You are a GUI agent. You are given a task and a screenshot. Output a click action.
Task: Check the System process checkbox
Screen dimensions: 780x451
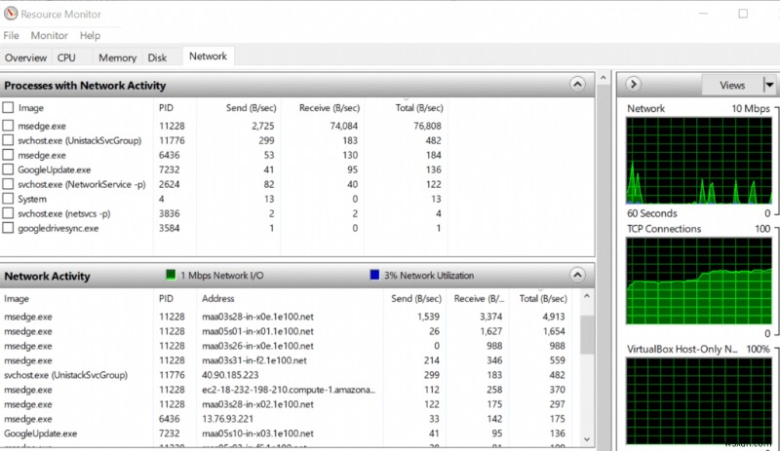[x=8, y=199]
